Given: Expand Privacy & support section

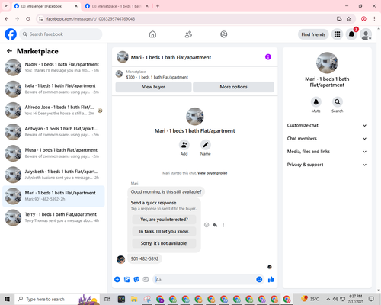Looking at the screenshot, I should (327, 165).
